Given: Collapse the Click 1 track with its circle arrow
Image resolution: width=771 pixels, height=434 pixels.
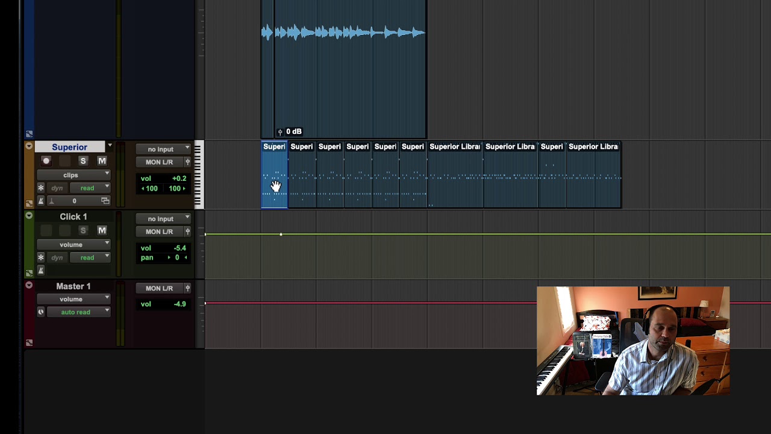Looking at the screenshot, I should [x=29, y=215].
